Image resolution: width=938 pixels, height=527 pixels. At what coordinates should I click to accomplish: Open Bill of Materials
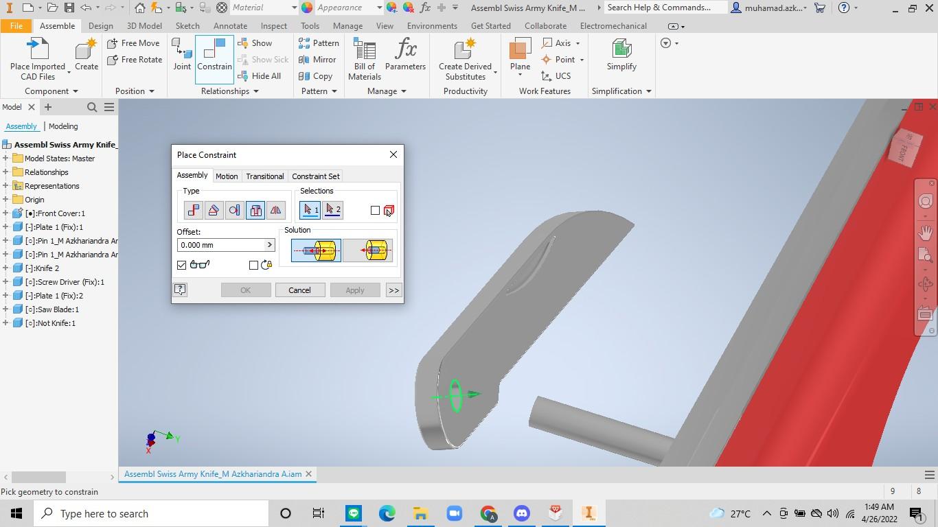pyautogui.click(x=365, y=59)
